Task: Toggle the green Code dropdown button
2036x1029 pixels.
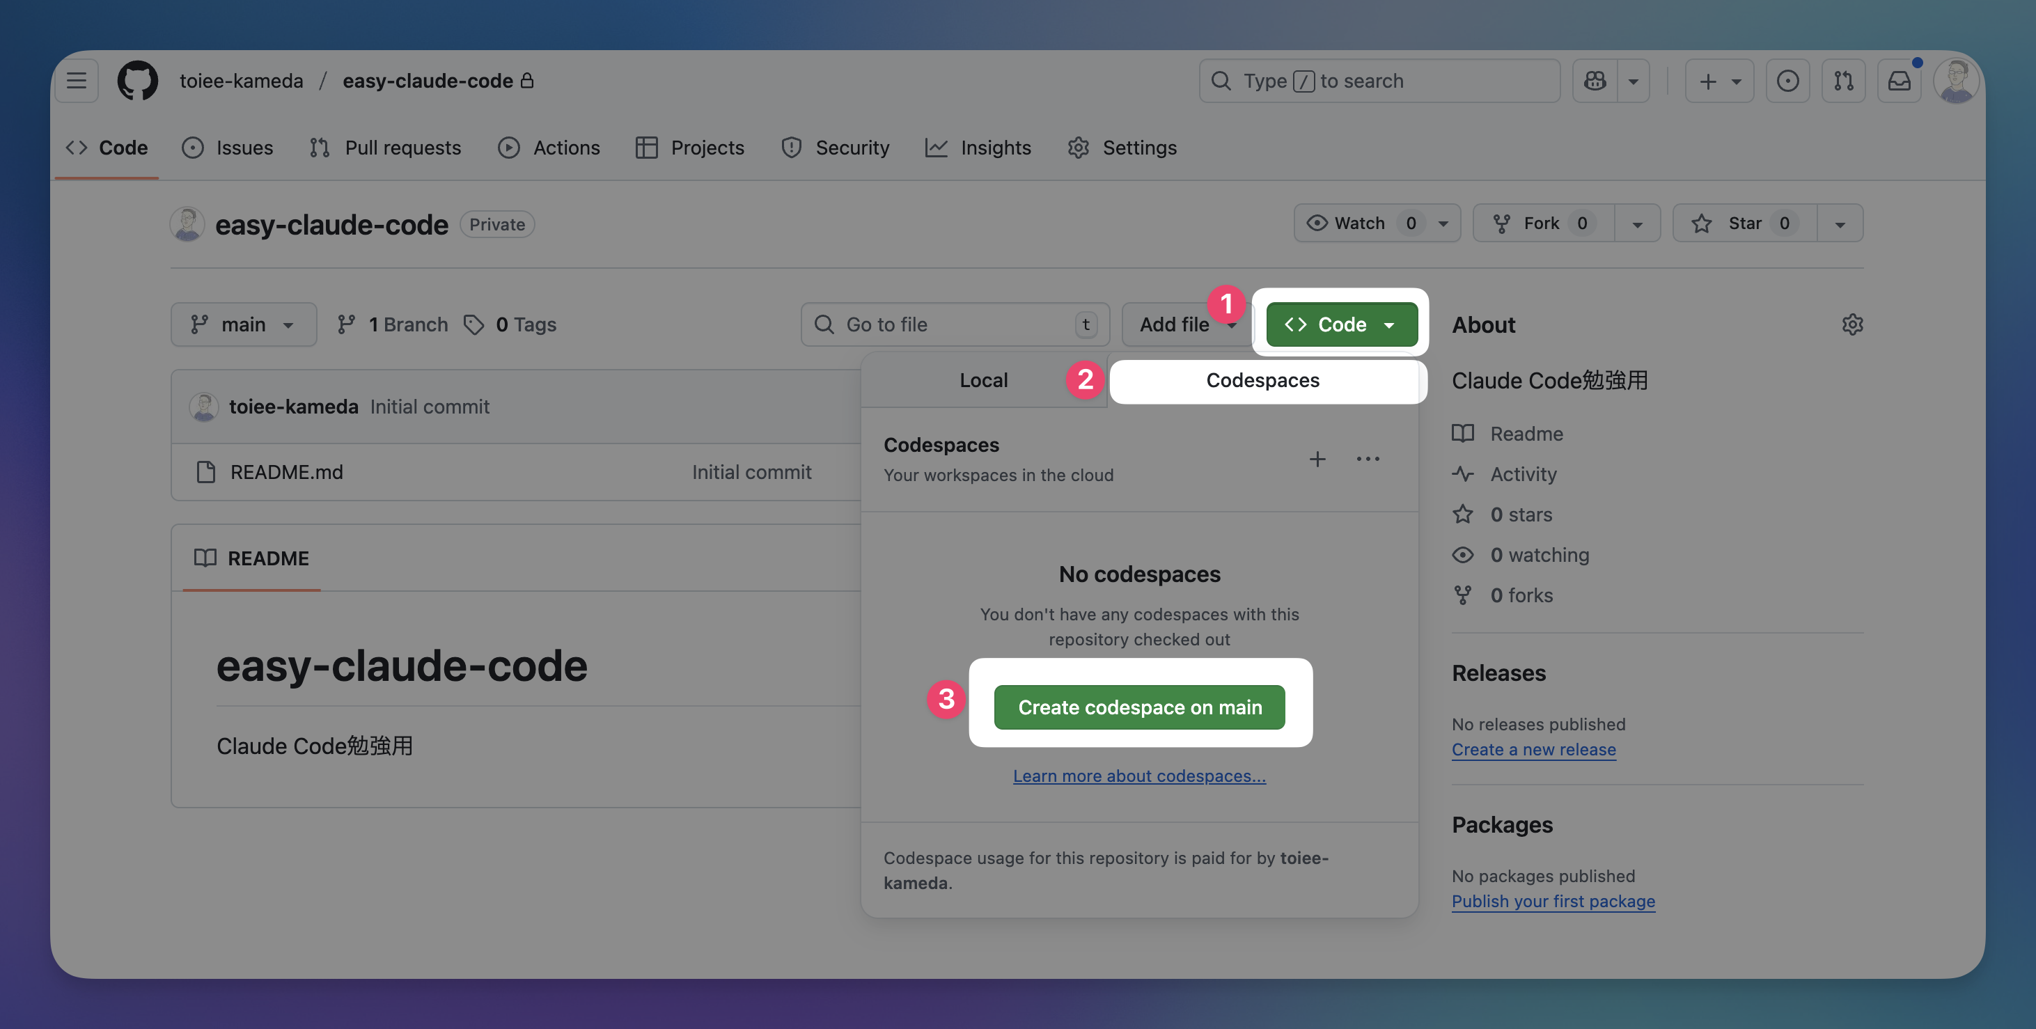Action: [1341, 324]
